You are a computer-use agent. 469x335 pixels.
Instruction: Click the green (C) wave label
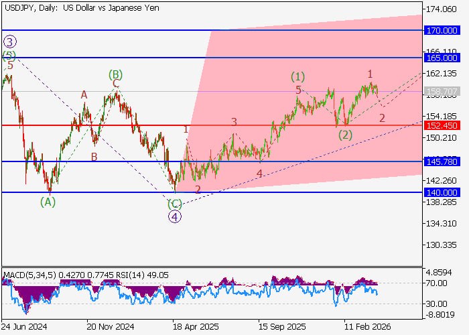[x=174, y=203]
